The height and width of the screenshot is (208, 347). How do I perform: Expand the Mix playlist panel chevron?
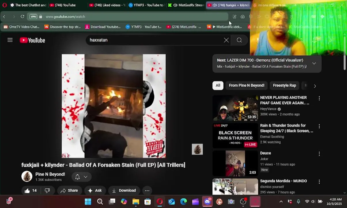(x=314, y=63)
